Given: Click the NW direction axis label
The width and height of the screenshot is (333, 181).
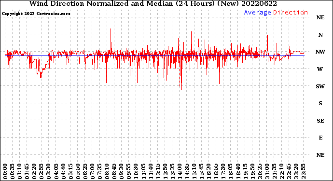Looking at the screenshot, I should pyautogui.click(x=320, y=52).
